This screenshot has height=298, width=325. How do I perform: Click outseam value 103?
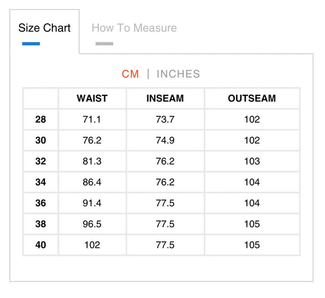(x=252, y=161)
